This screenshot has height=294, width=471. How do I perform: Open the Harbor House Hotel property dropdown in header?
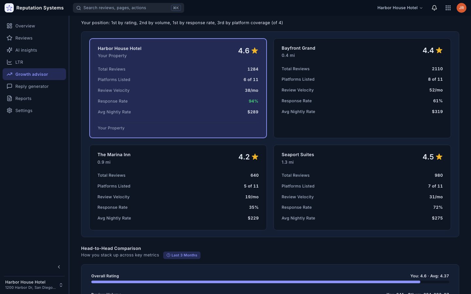(400, 8)
